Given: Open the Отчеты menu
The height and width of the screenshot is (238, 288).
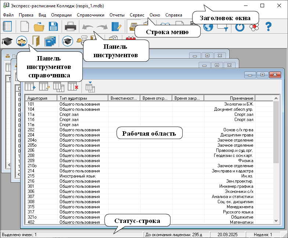Looking at the screenshot, I should tap(117, 15).
